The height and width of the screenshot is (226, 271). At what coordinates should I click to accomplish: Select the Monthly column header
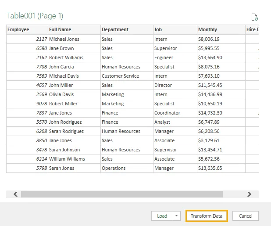(221, 29)
